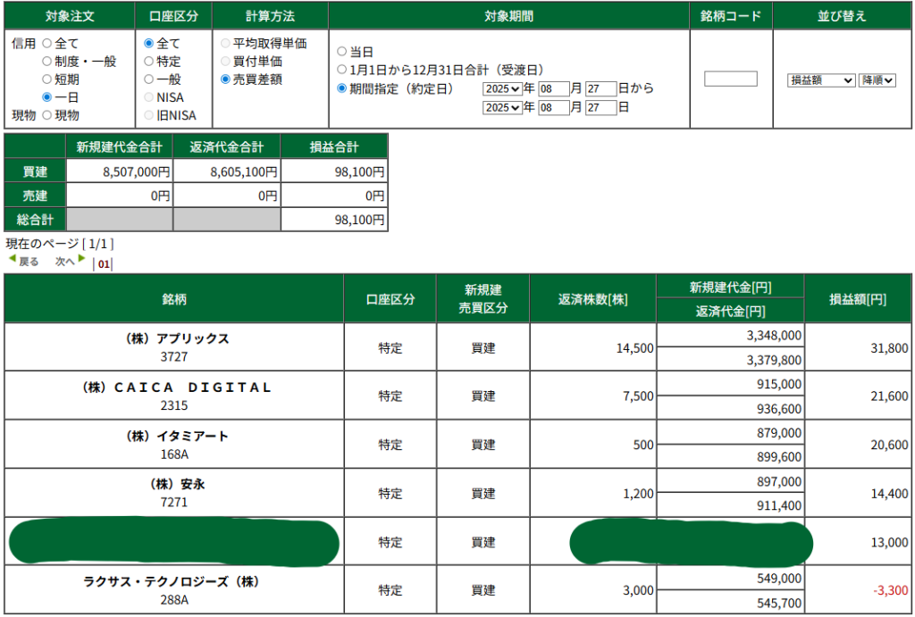
Task: Select 信用 全て radio in 対象注文
Action: [46, 44]
